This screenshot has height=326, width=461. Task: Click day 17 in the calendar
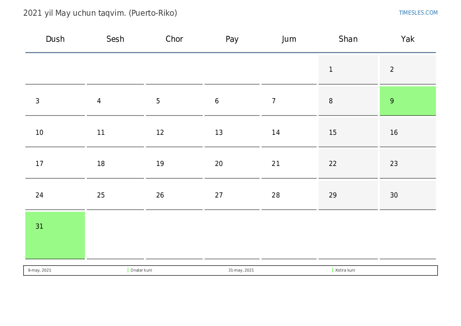click(x=55, y=164)
